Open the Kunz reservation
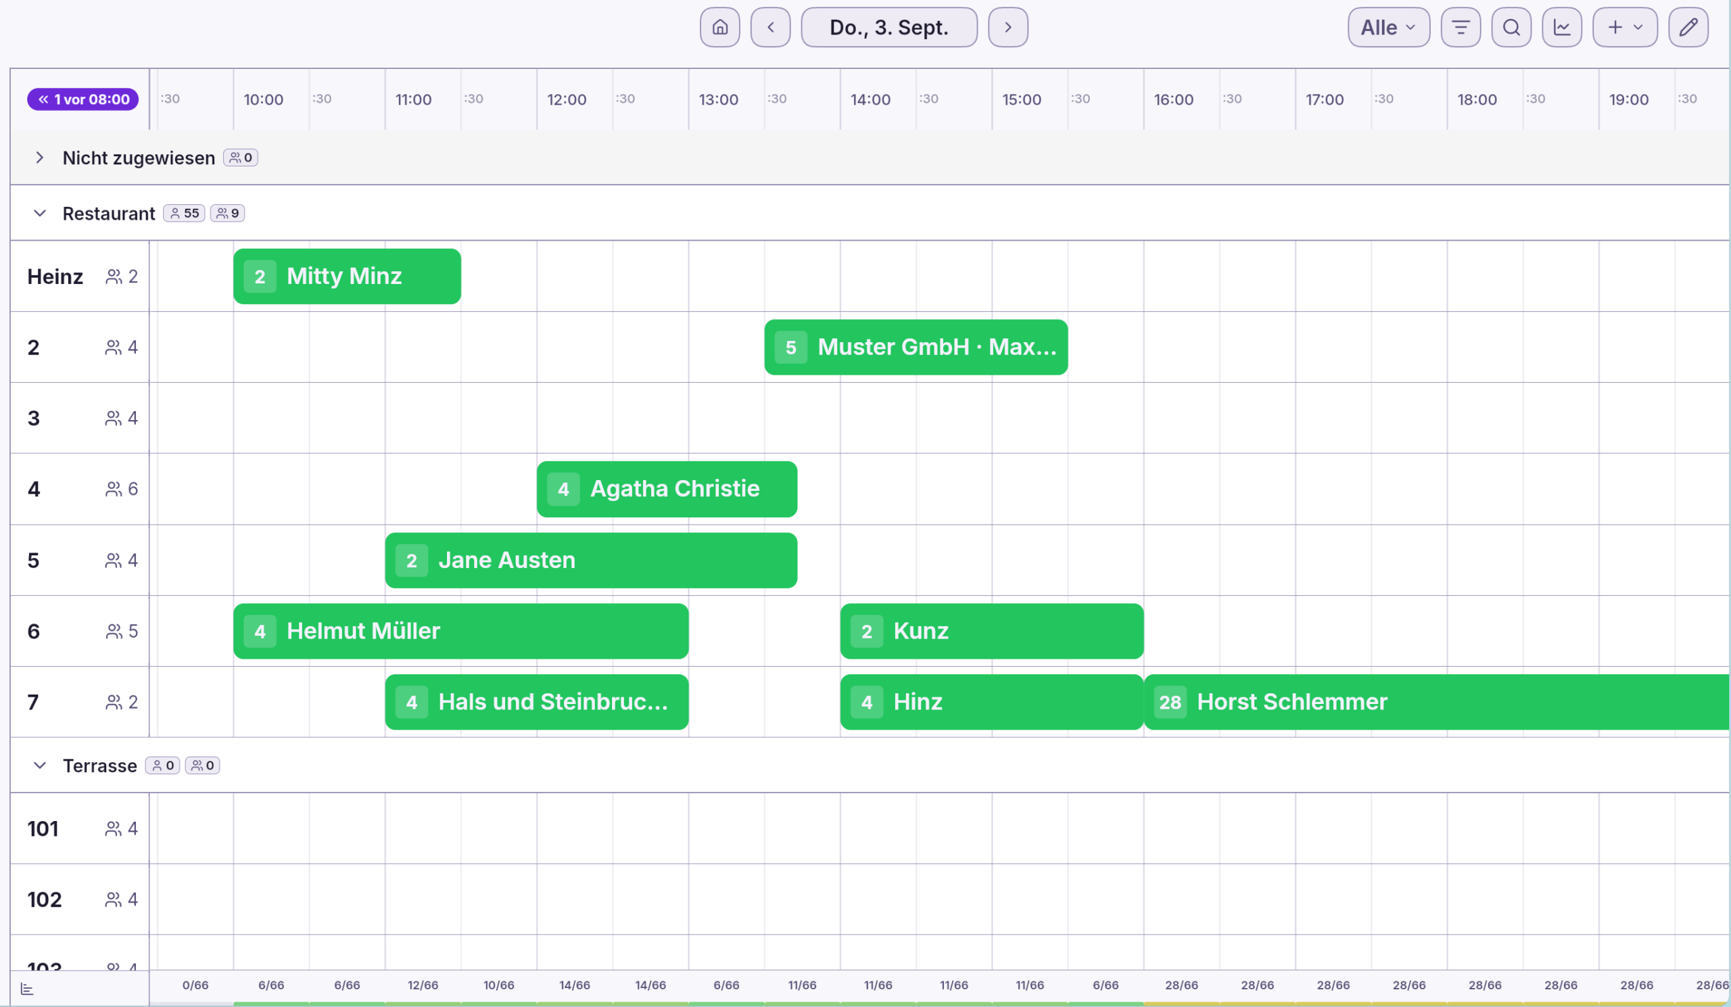The height and width of the screenshot is (1007, 1731). (x=992, y=630)
